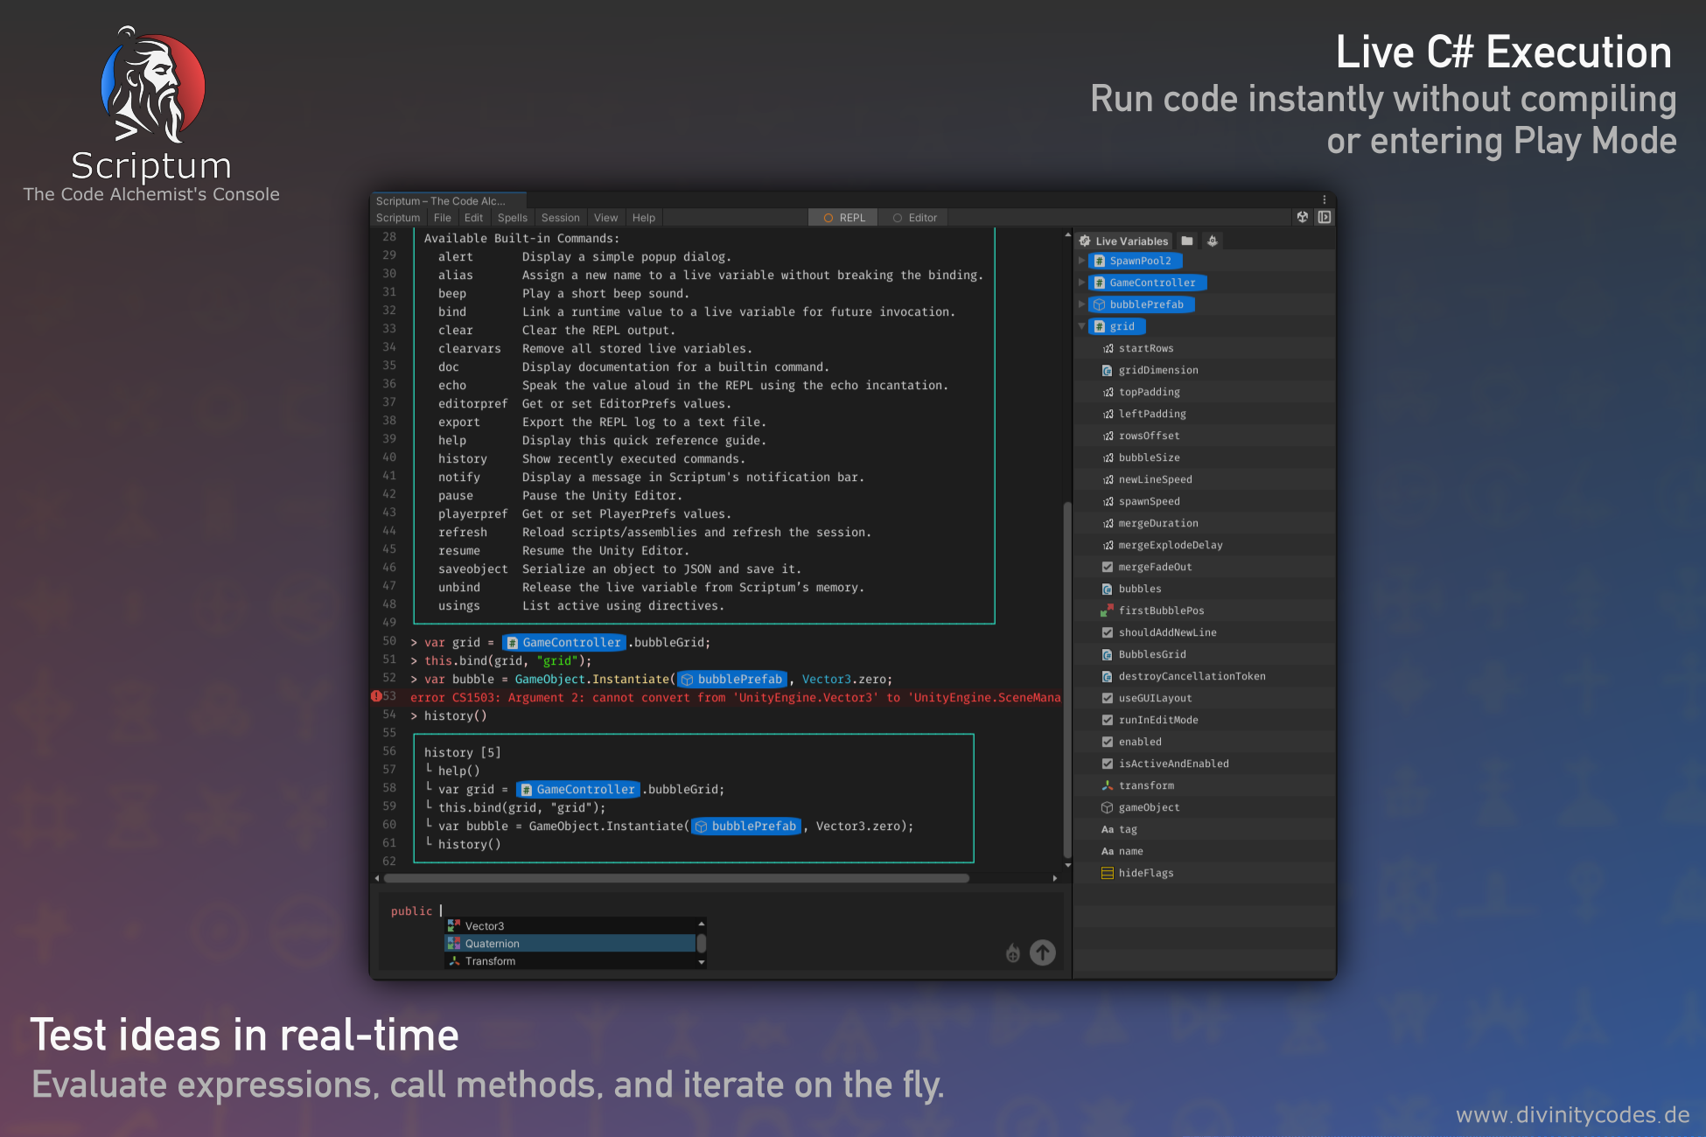Open the window's three-dot options menu
Viewport: 1706px width, 1137px height.
point(1324,200)
